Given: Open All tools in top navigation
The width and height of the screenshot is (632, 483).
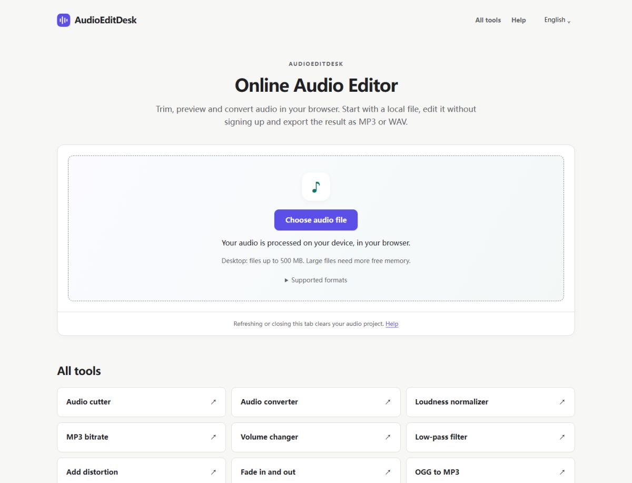Looking at the screenshot, I should tap(488, 20).
